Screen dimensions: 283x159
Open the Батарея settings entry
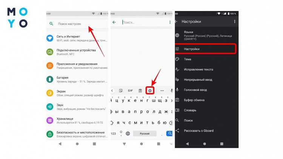pyautogui.click(x=77, y=79)
